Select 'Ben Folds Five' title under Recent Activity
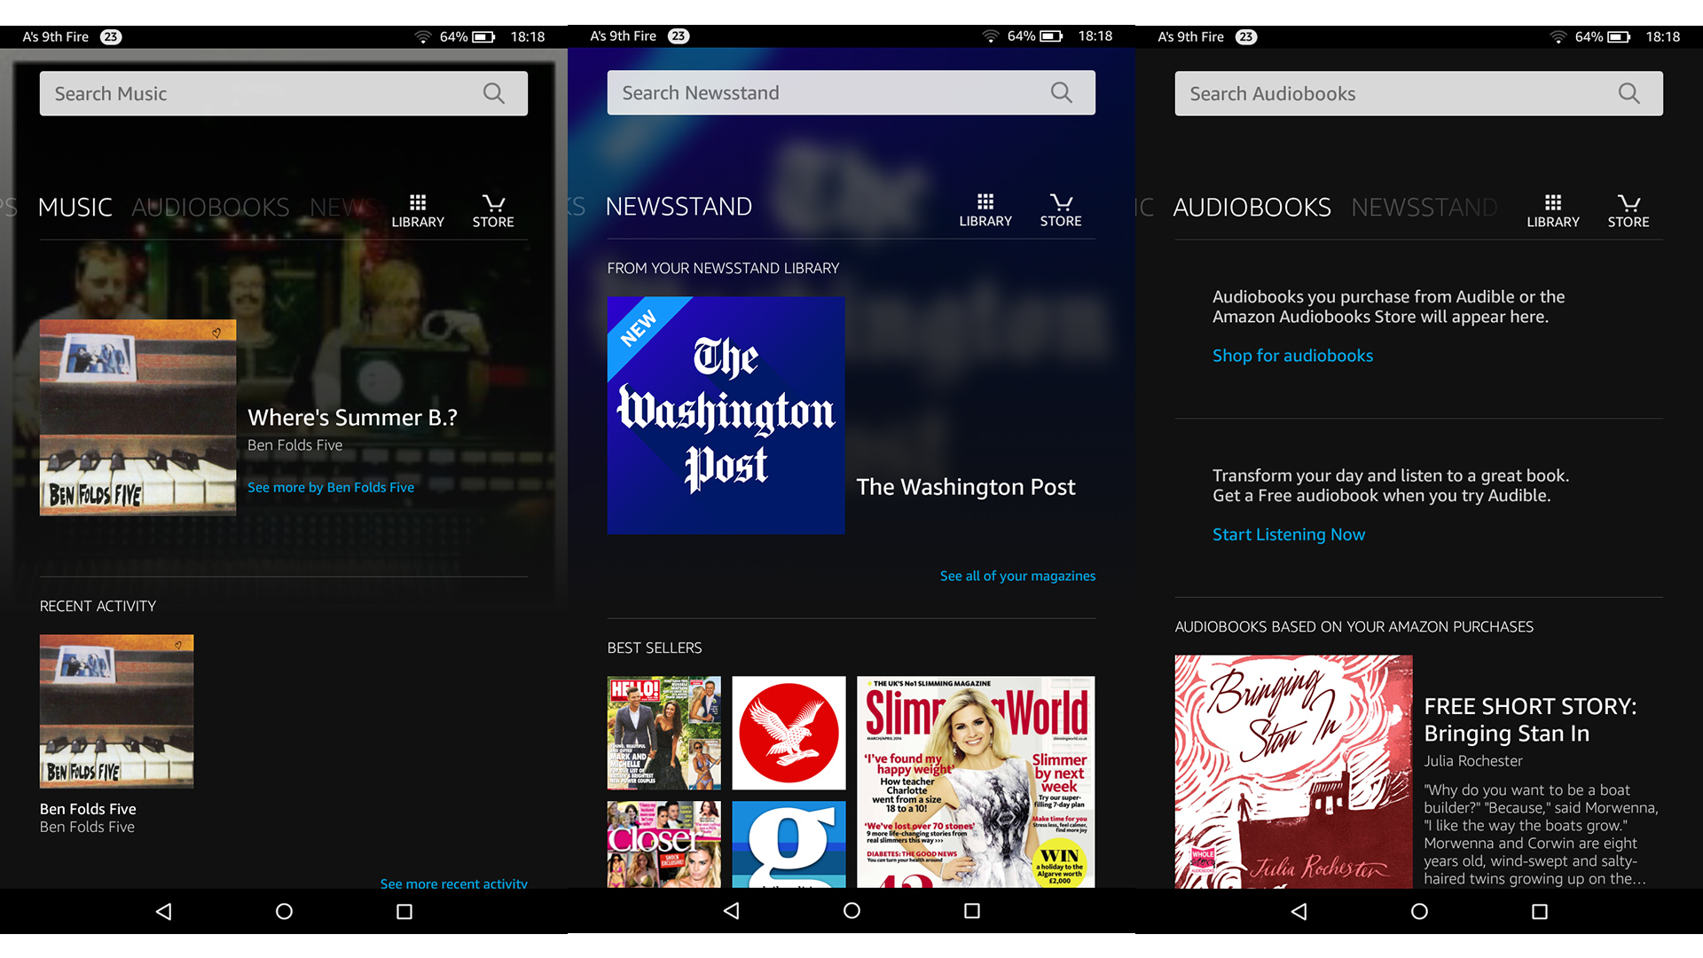 [x=88, y=809]
